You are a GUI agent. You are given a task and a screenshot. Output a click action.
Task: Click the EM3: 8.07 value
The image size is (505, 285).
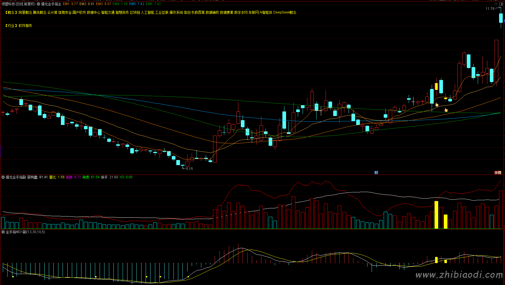[x=104, y=4]
